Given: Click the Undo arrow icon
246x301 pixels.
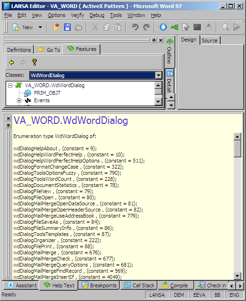Looking at the screenshot, I should [x=135, y=27].
